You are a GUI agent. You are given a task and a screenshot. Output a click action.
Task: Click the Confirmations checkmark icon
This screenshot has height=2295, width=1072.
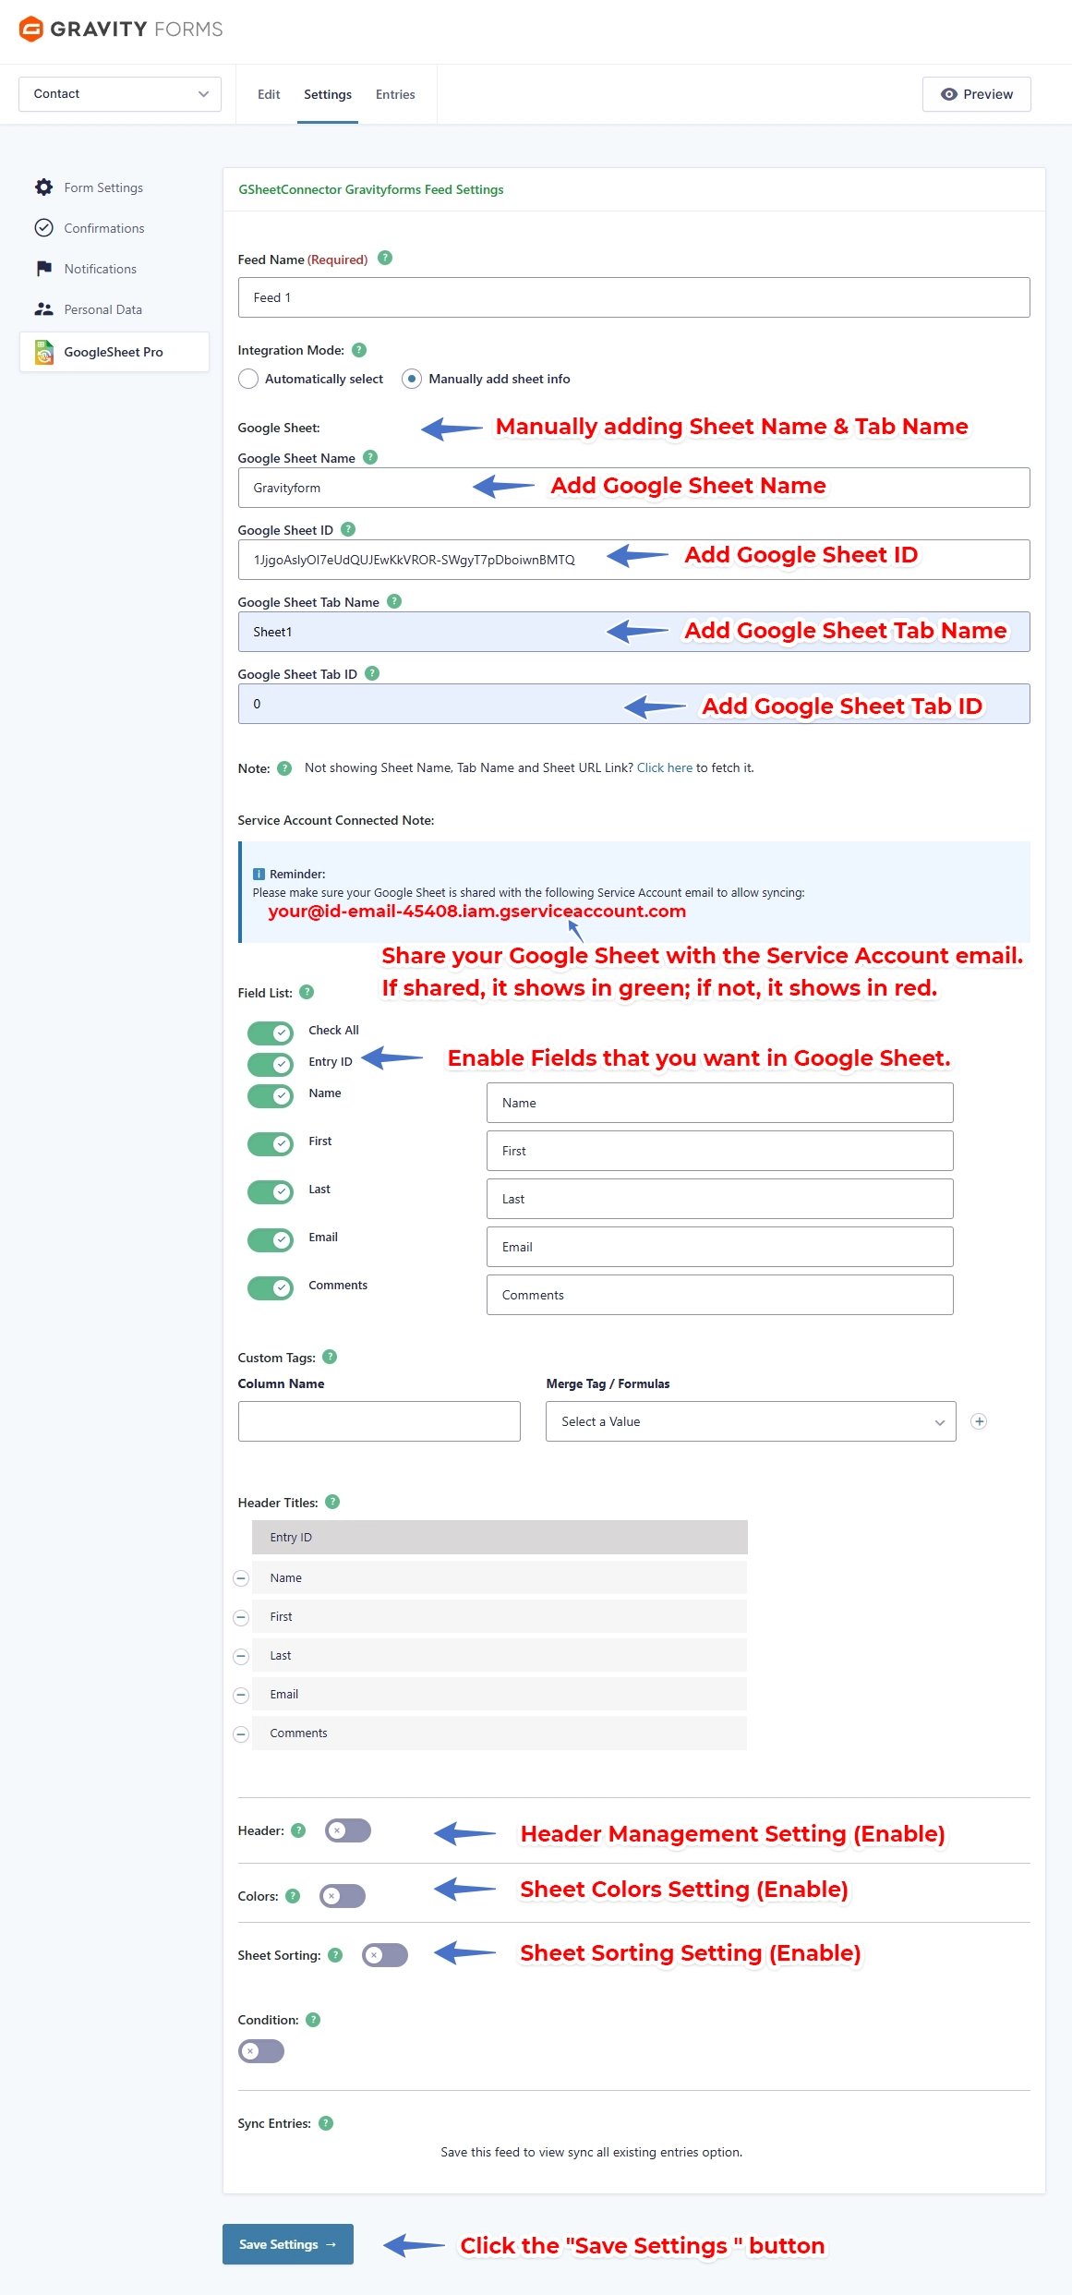pos(43,228)
